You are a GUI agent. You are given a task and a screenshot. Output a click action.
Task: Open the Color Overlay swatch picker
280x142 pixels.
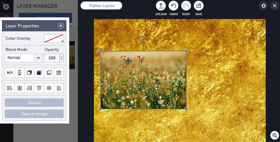(54, 38)
